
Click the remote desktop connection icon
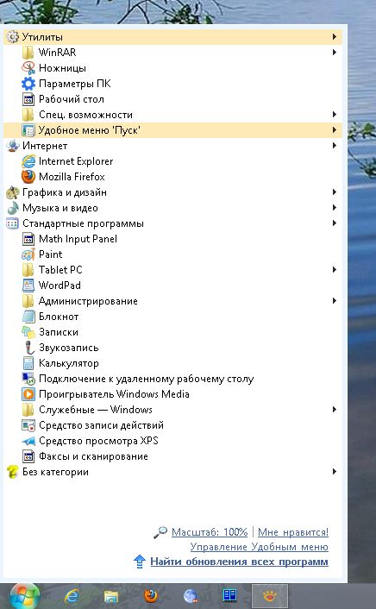[28, 379]
